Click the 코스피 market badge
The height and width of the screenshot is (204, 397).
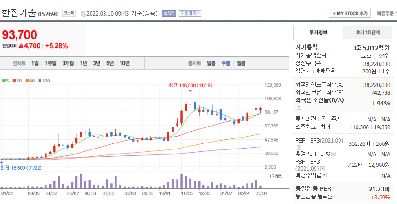(69, 13)
